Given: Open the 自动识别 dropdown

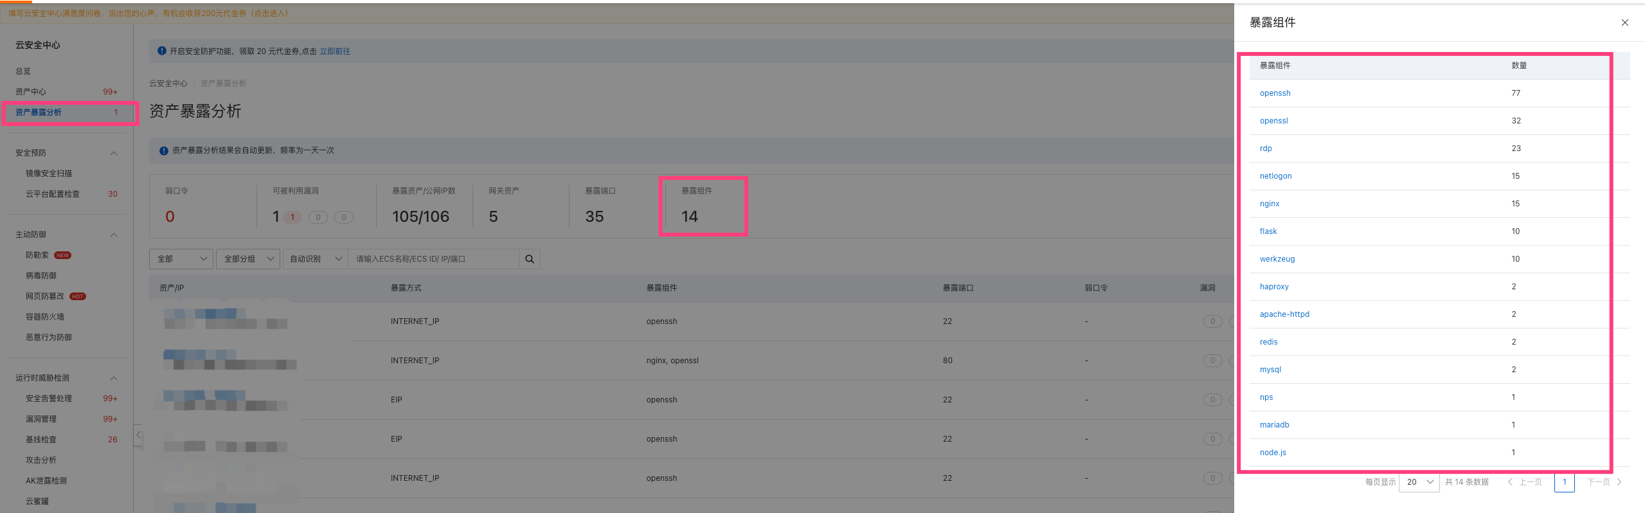Looking at the screenshot, I should pyautogui.click(x=315, y=259).
